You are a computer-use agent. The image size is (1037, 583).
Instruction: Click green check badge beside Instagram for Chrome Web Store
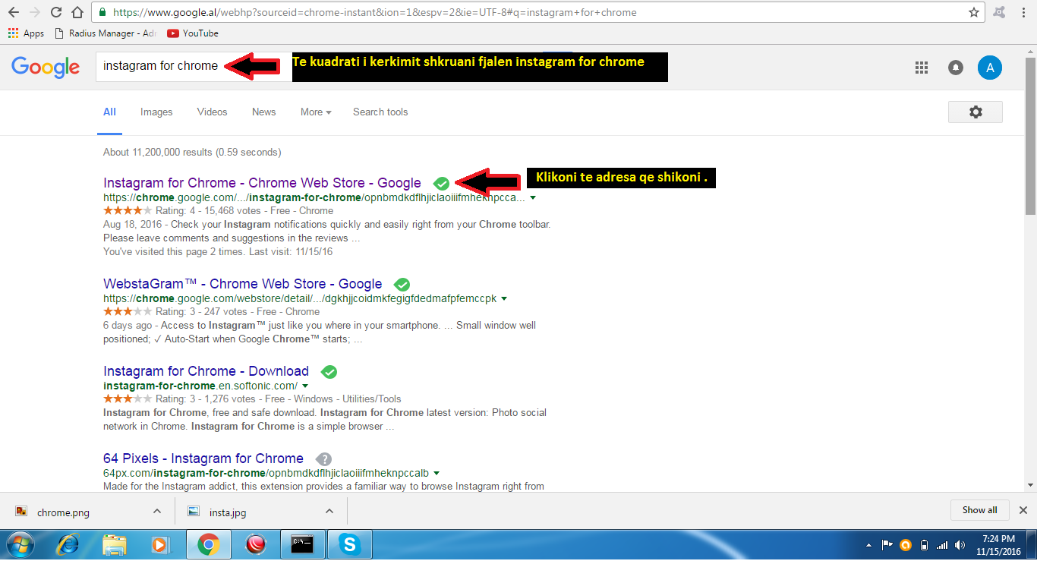441,183
